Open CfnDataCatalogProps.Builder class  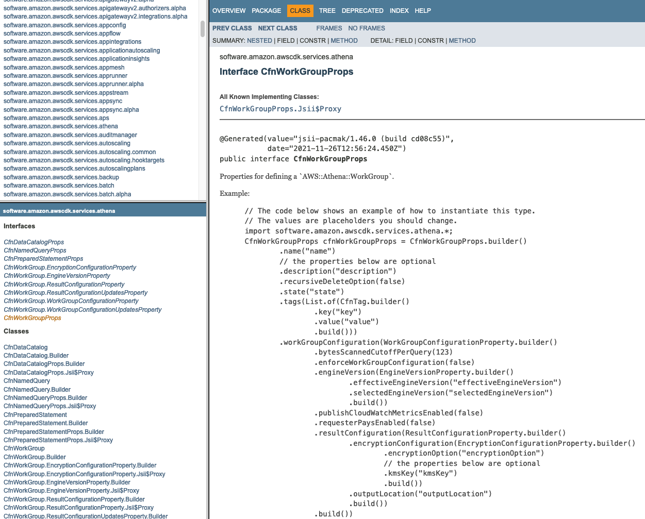(x=44, y=364)
